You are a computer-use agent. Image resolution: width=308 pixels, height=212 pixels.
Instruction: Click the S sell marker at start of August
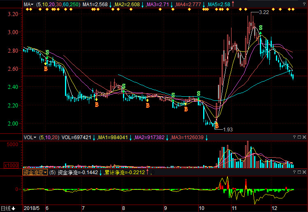tap(123, 86)
